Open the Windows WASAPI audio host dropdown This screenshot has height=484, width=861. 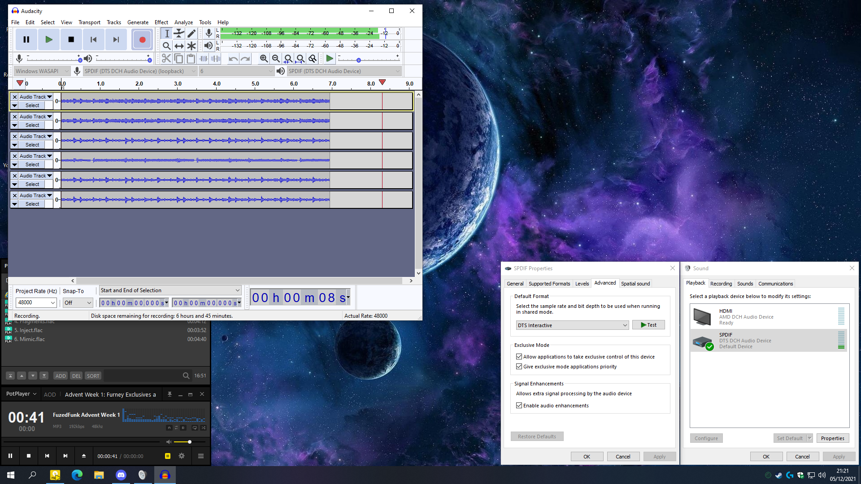click(x=42, y=71)
